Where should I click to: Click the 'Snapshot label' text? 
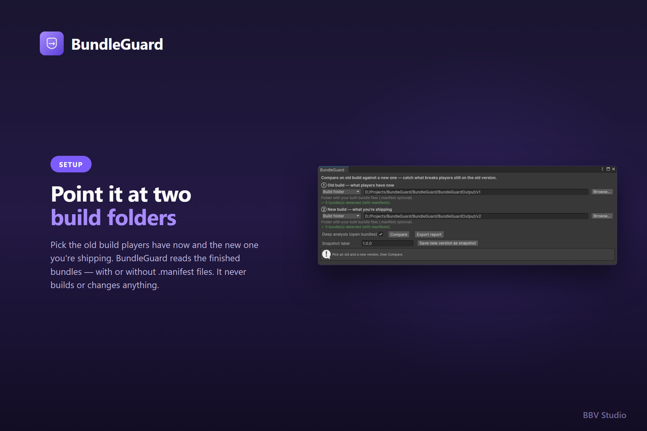pos(336,244)
